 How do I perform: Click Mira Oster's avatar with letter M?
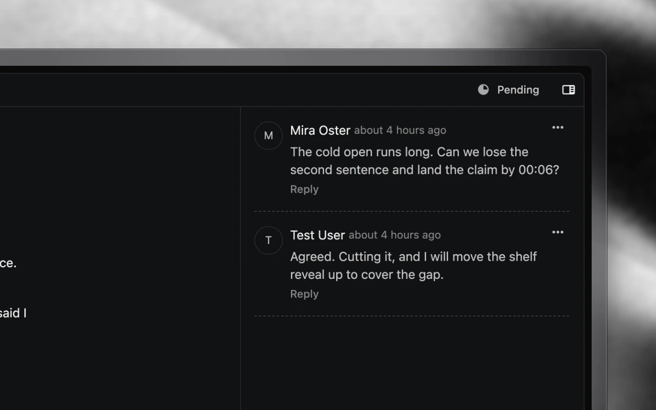tap(269, 136)
